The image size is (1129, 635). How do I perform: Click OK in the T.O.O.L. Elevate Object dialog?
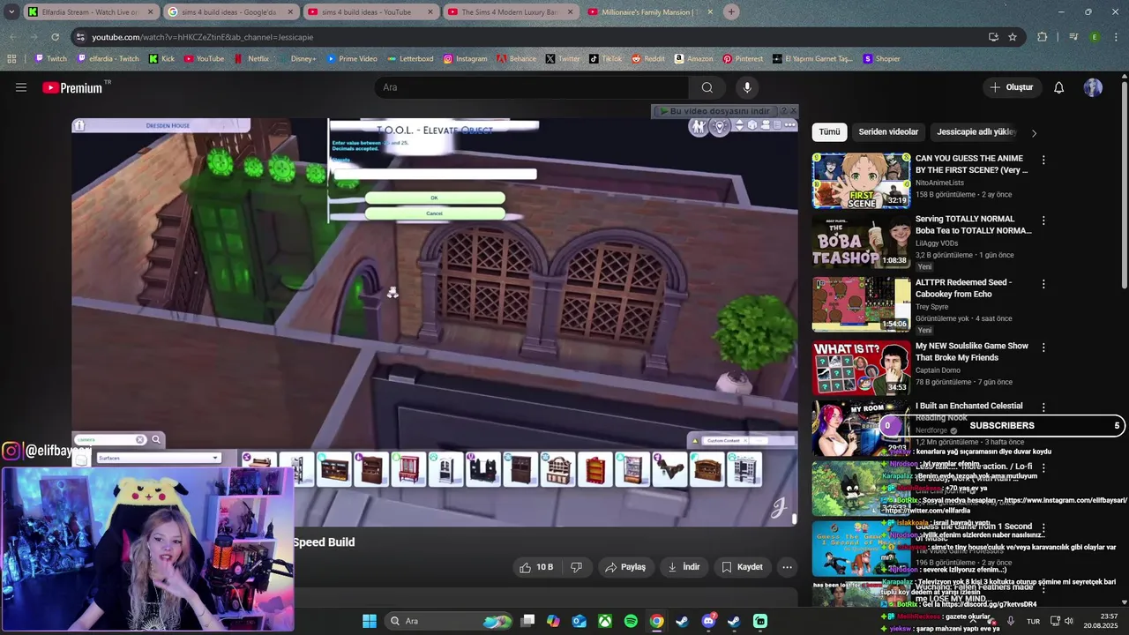point(434,198)
